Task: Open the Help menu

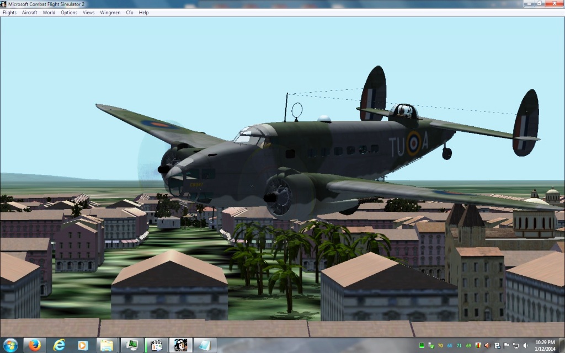Action: coord(144,12)
